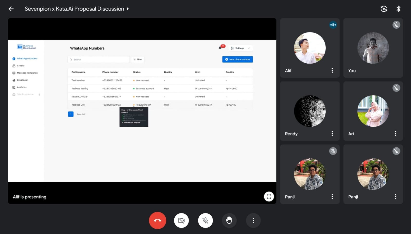Image resolution: width=411 pixels, height=234 pixels.
Task: Open the Settings dropdown
Action: click(241, 48)
